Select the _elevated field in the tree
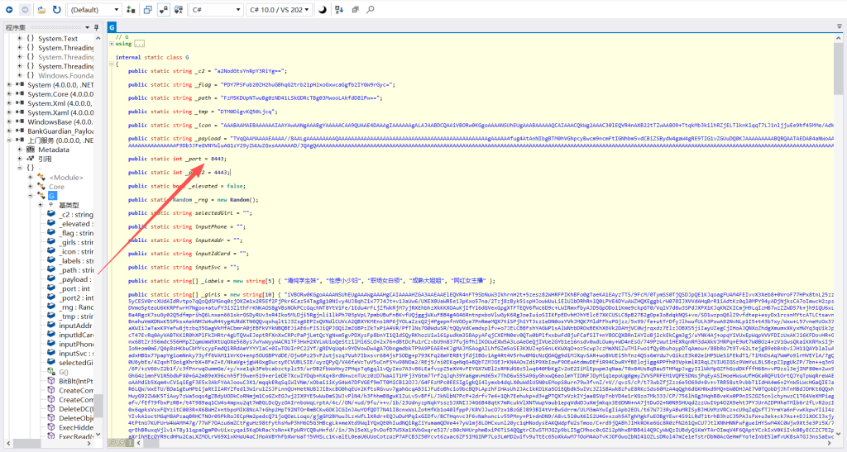This screenshot has height=452, width=847. pyautogui.click(x=76, y=223)
